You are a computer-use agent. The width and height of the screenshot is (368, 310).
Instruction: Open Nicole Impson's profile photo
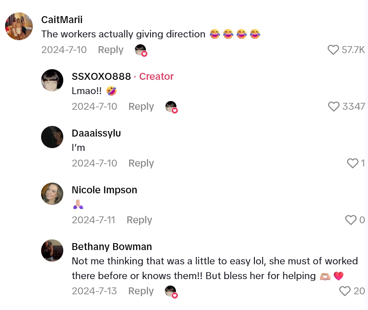tap(52, 194)
